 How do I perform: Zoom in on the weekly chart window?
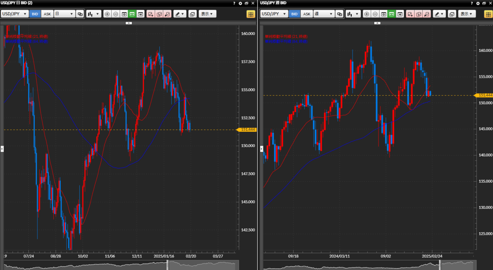pos(367,14)
